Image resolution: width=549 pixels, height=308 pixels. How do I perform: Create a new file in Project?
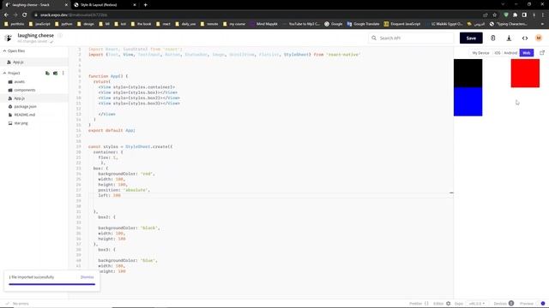[x=47, y=73]
